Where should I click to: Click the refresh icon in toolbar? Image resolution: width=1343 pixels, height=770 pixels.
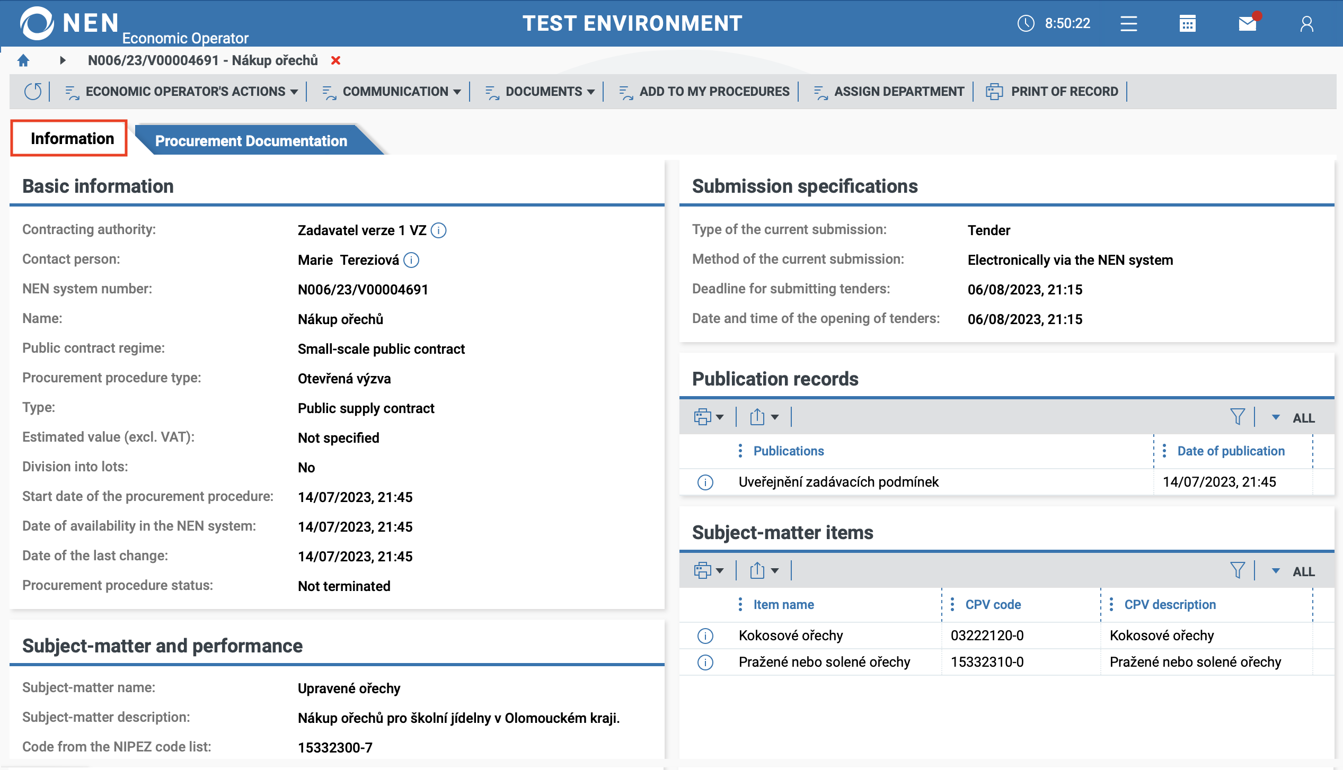[x=33, y=92]
